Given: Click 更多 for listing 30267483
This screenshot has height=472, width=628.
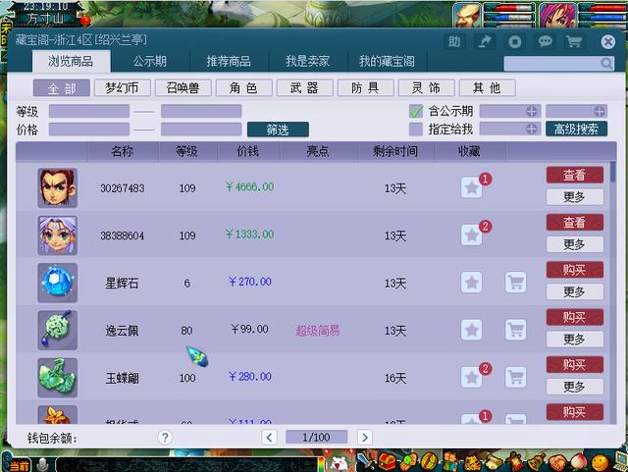Looking at the screenshot, I should (x=575, y=196).
